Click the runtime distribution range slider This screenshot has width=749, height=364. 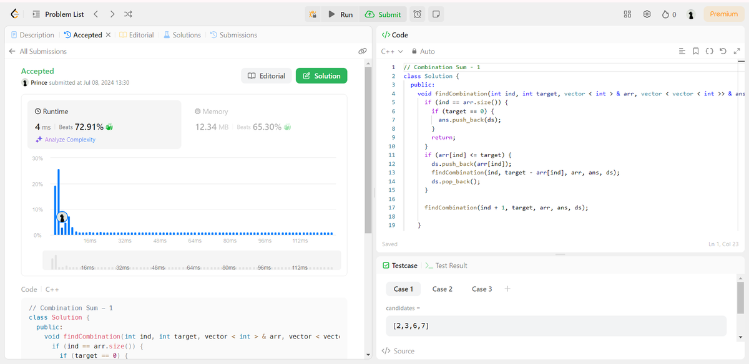(192, 260)
